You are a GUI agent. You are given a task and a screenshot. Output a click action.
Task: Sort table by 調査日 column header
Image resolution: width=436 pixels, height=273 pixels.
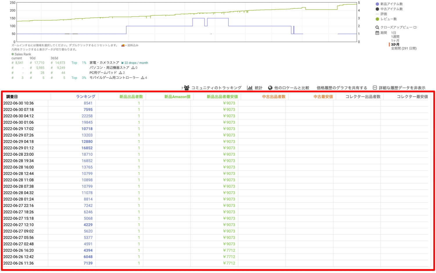point(12,97)
